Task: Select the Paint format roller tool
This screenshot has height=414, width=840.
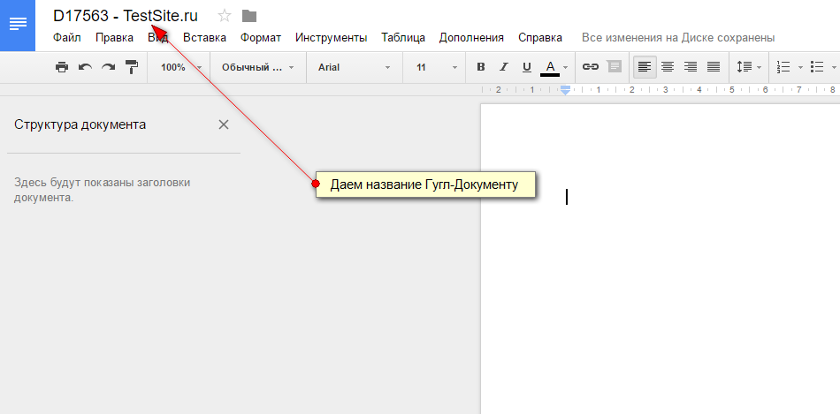Action: click(x=132, y=67)
